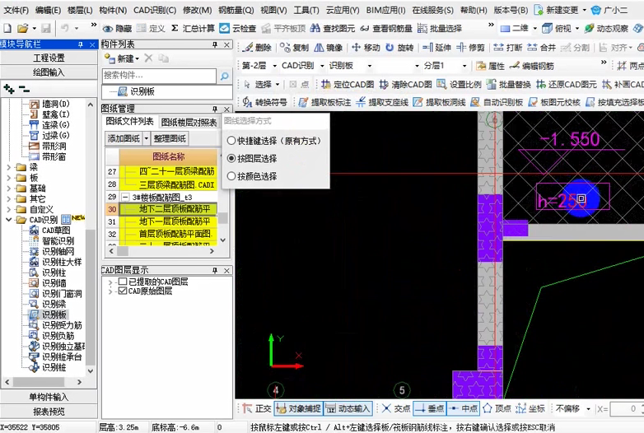Select 快捷键选择（原有方式） radio option
The height and width of the screenshot is (433, 644).
[231, 141]
